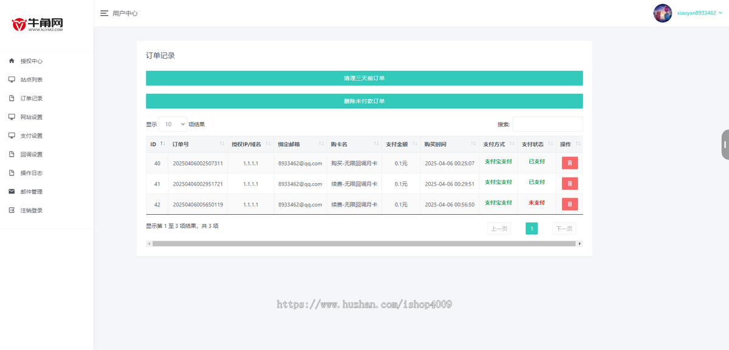This screenshot has width=729, height=350.
Task: Click order number 20250406002507311
Action: 198,163
